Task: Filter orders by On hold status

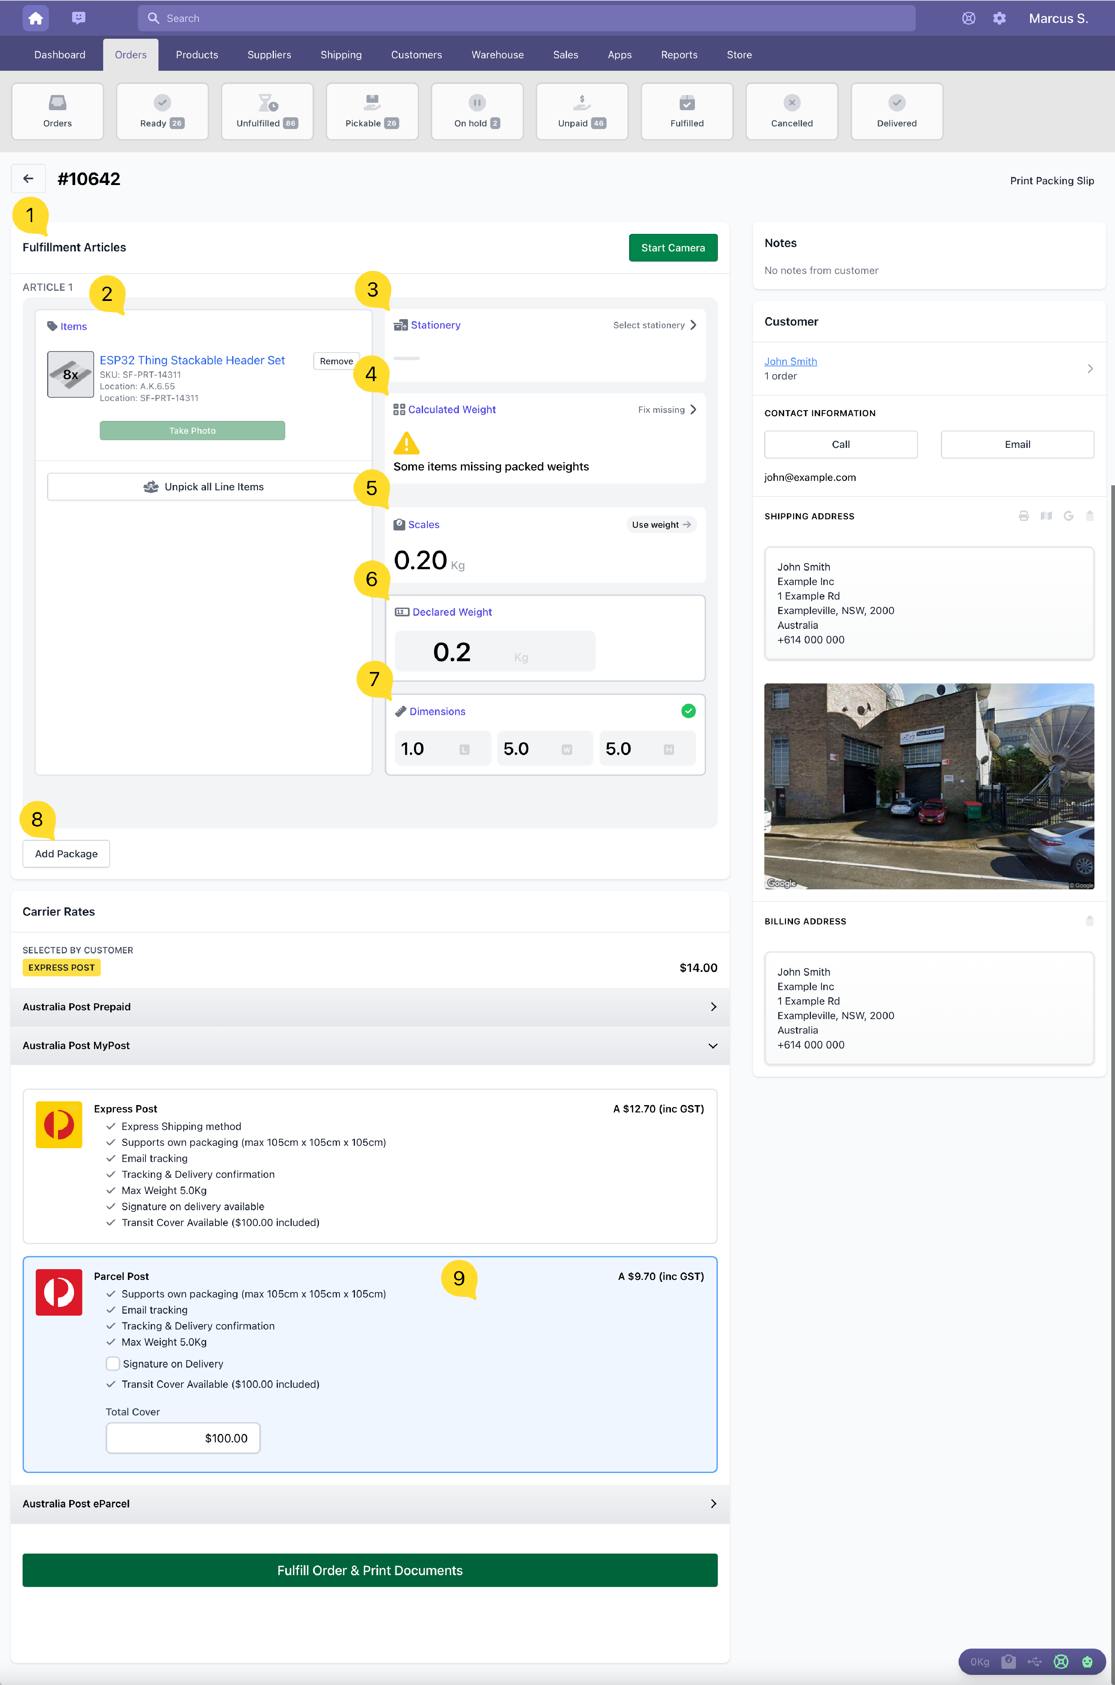Action: pyautogui.click(x=476, y=112)
